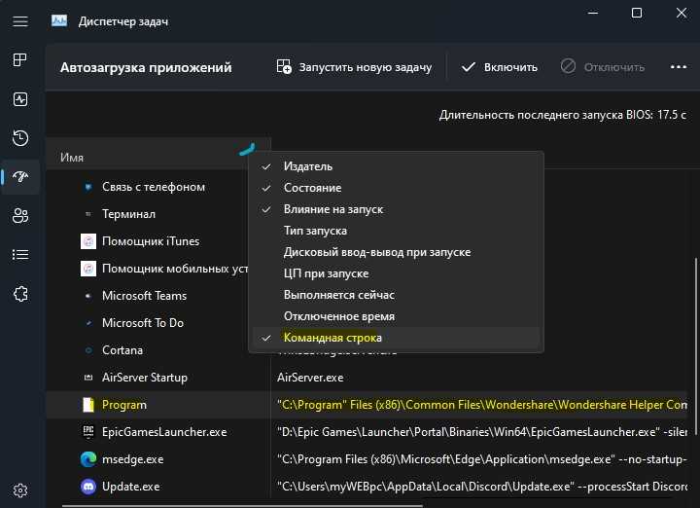Viewport: 700px width, 508px height.
Task: Select the EpicGamesLauncher.exe row name
Action: coord(164,432)
